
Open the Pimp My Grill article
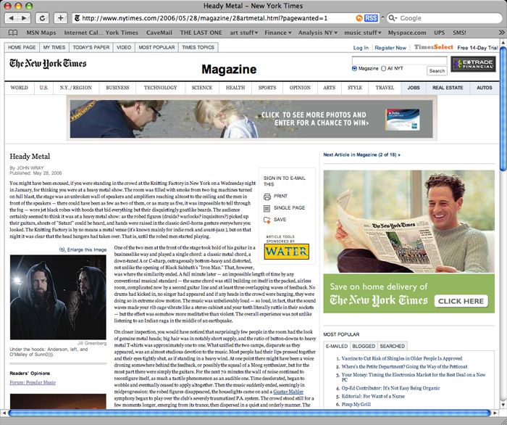pyautogui.click(x=356, y=404)
